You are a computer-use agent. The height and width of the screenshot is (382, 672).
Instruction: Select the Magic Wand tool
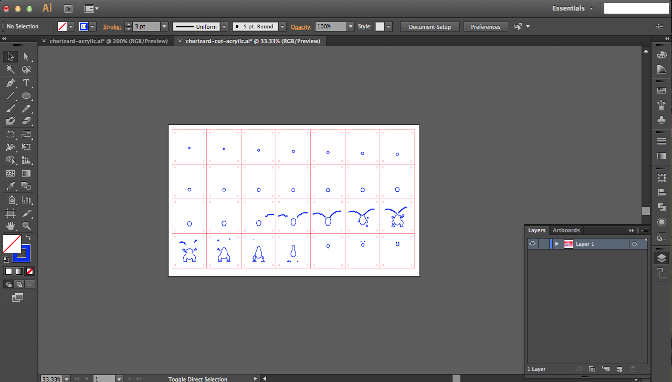point(10,70)
